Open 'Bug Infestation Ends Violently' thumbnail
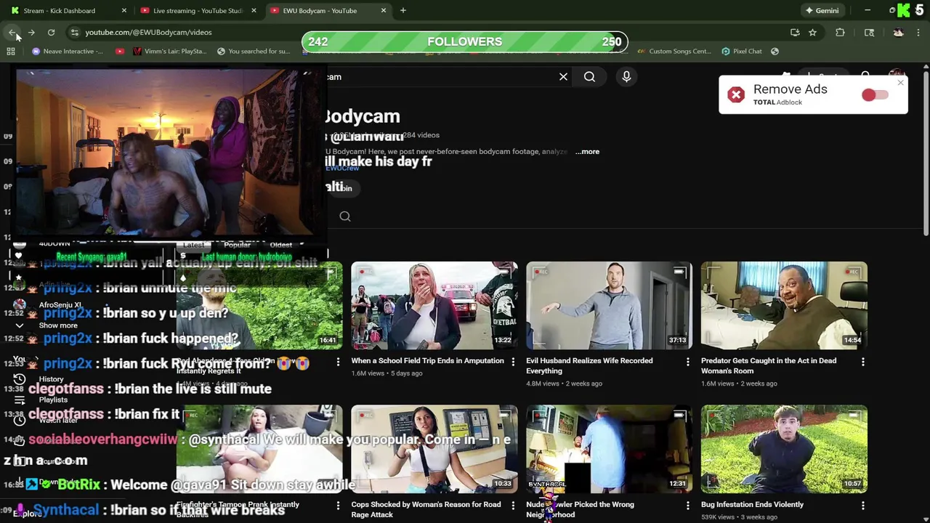 tap(784, 449)
